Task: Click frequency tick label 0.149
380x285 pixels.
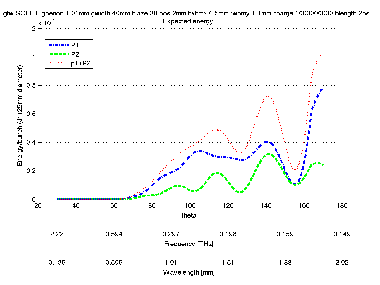Action: point(342,234)
